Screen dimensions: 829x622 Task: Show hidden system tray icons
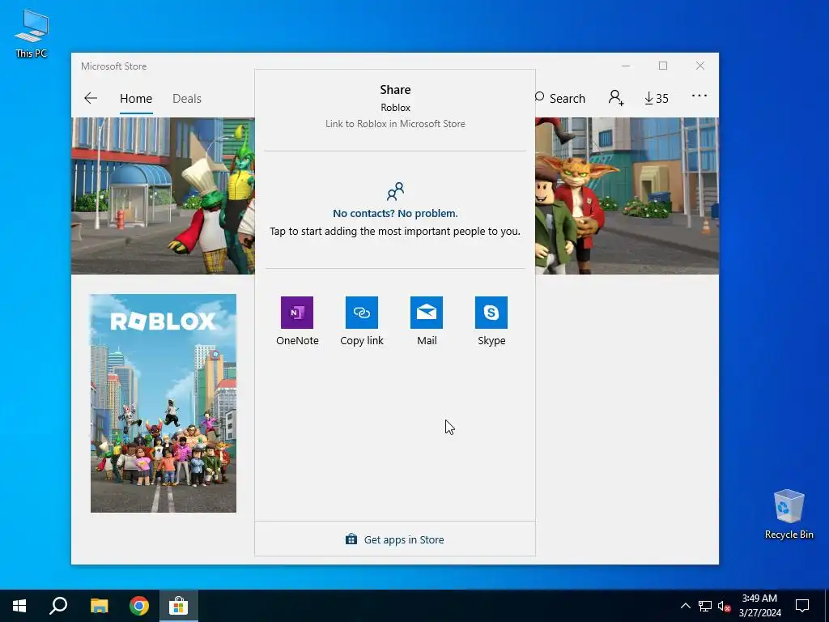(685, 606)
